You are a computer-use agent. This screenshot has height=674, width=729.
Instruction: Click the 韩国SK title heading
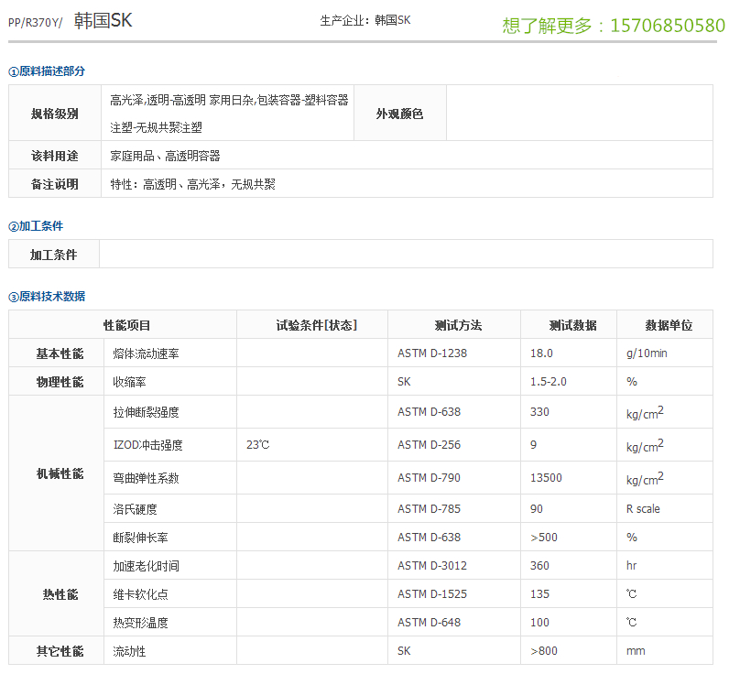click(x=103, y=20)
